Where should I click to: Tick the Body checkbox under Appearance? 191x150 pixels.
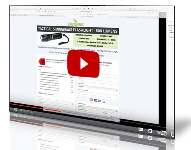[168, 30]
